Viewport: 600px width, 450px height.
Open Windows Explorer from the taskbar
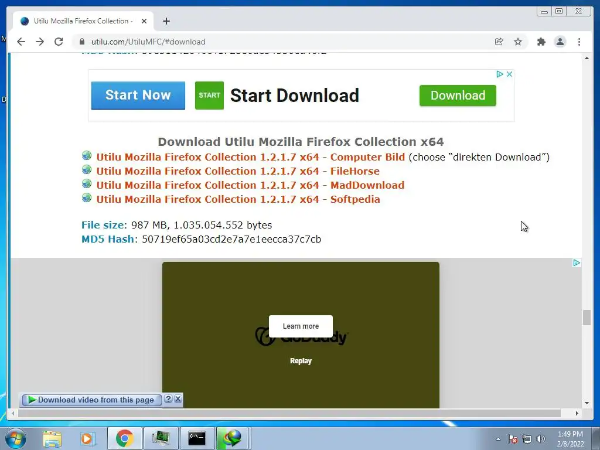click(52, 438)
